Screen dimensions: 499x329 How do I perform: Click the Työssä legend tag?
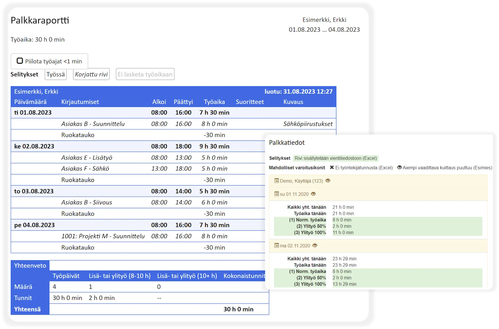[x=56, y=74]
